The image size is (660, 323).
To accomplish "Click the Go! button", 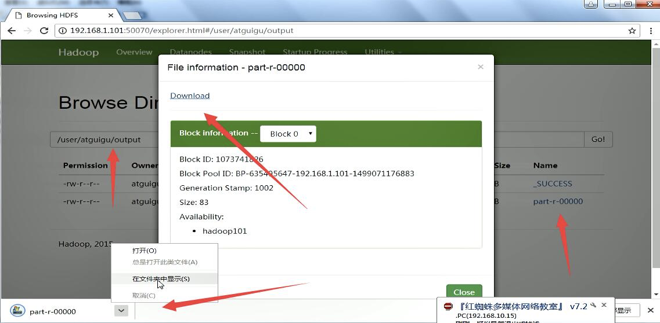I will 598,140.
